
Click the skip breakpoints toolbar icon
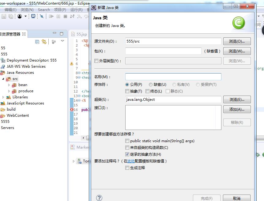click(42, 16)
